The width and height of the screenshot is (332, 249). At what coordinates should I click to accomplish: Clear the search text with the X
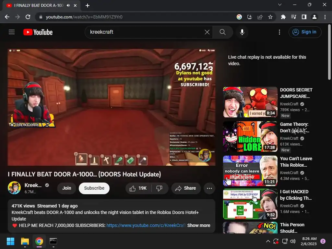point(207,32)
